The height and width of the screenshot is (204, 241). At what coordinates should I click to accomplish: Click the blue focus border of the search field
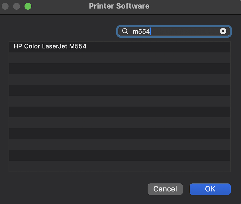point(174,25)
